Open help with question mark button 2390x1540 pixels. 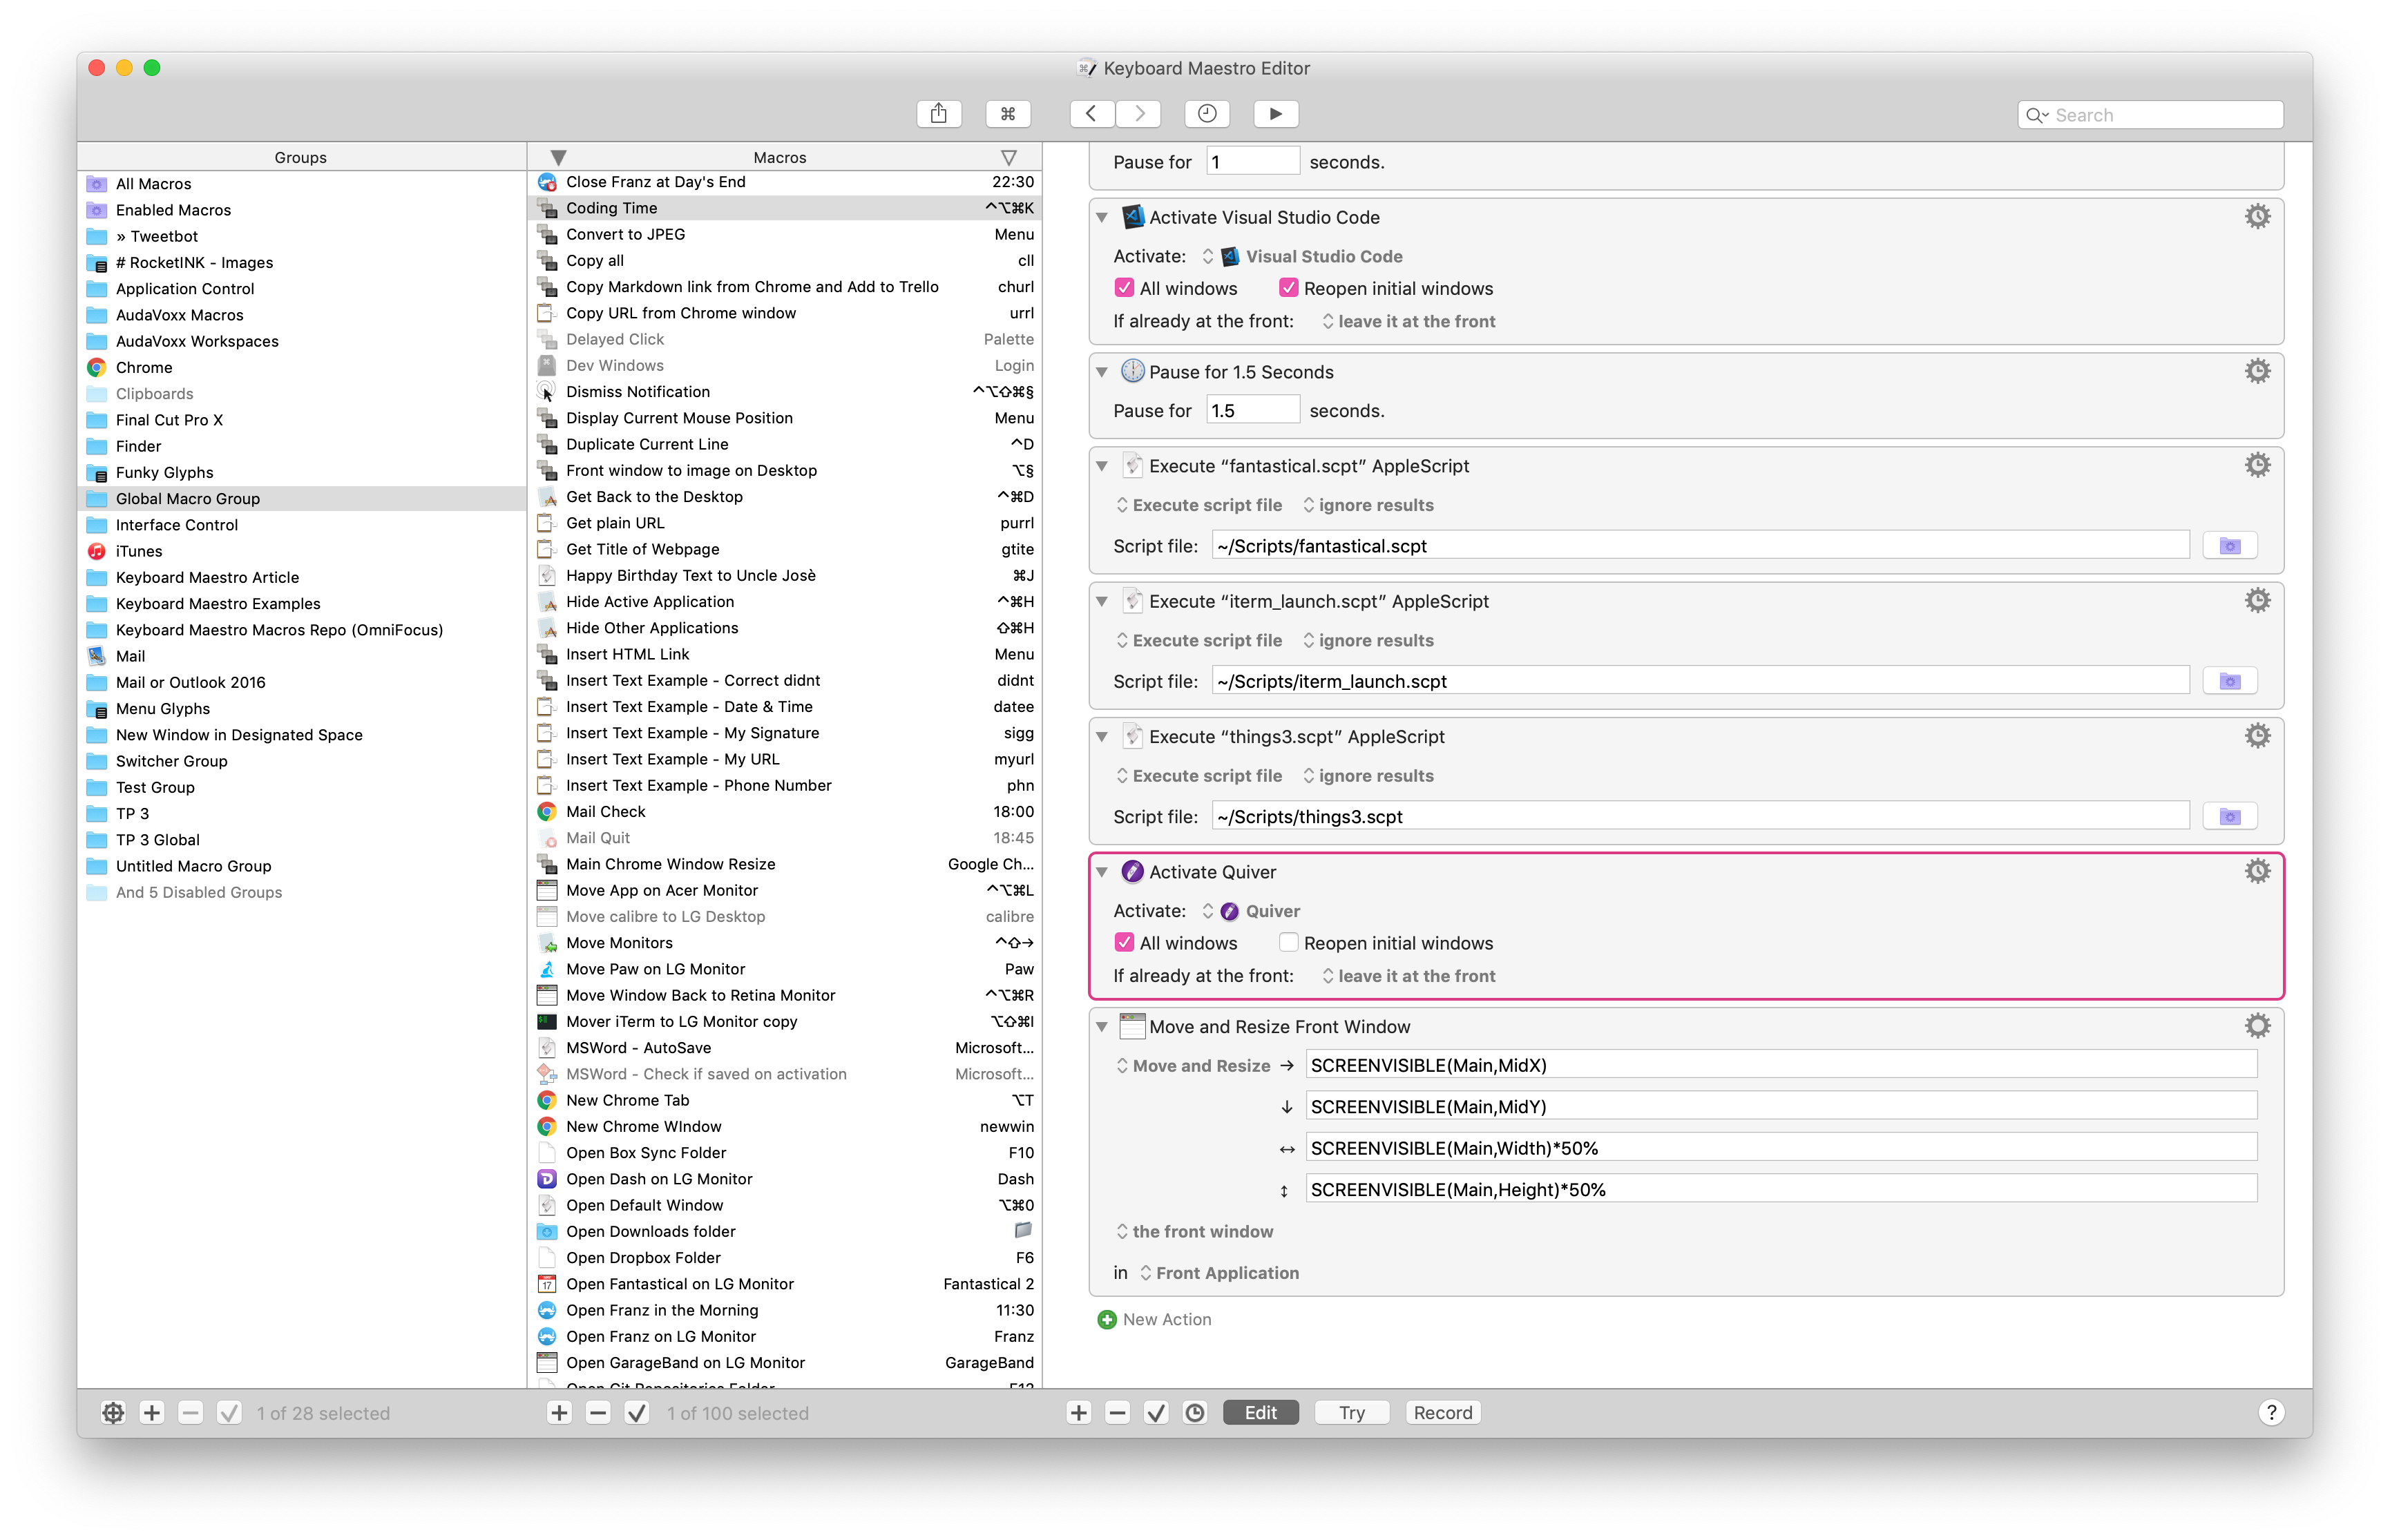point(2271,1412)
